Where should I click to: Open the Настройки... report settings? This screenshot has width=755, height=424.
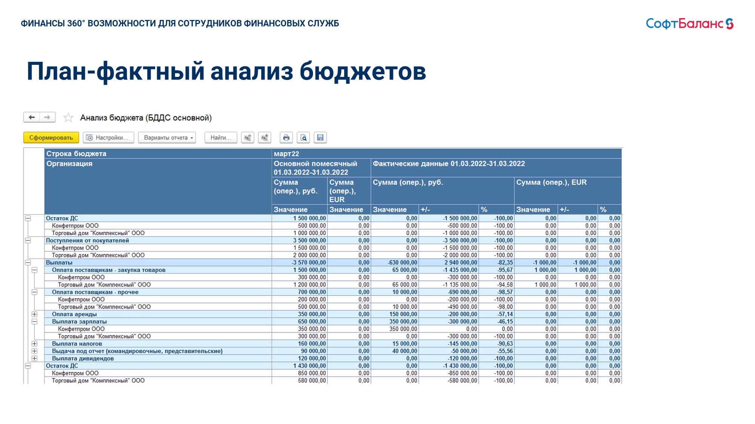click(109, 138)
